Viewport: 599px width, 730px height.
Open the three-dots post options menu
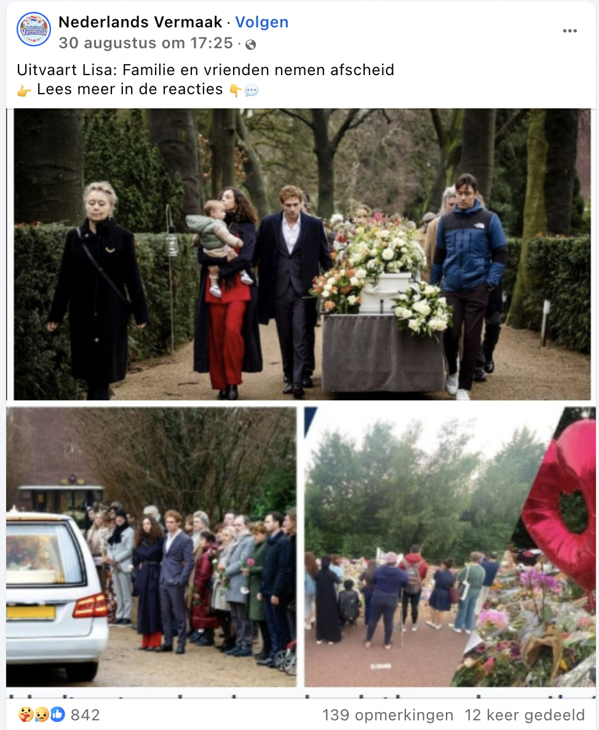pos(569,31)
